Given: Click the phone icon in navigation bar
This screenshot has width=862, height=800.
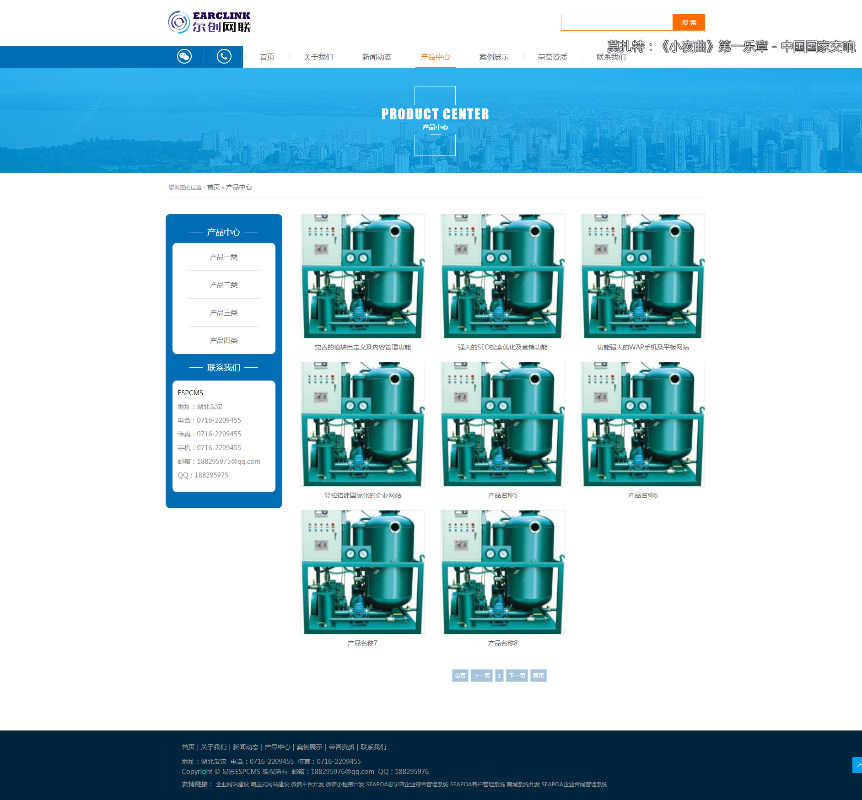Looking at the screenshot, I should point(224,56).
